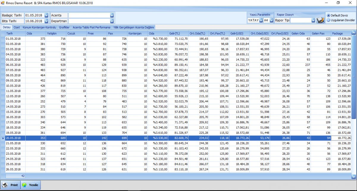Click the Gelen Oda column header
The height and width of the screenshot is (191, 357).
tap(301, 33)
